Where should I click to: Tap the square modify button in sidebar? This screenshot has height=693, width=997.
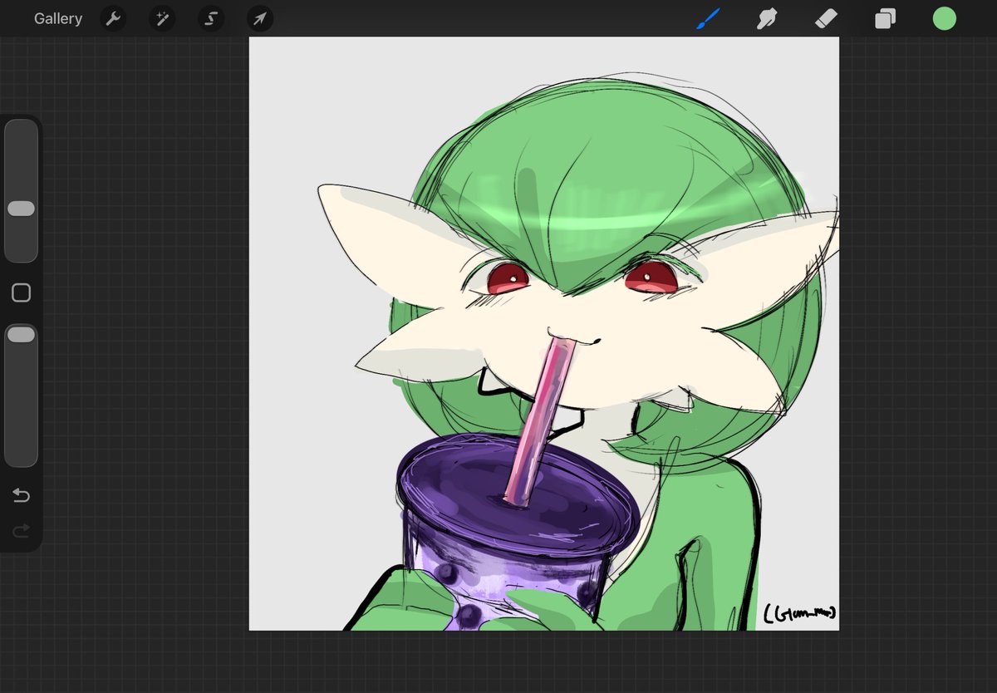pyautogui.click(x=21, y=292)
